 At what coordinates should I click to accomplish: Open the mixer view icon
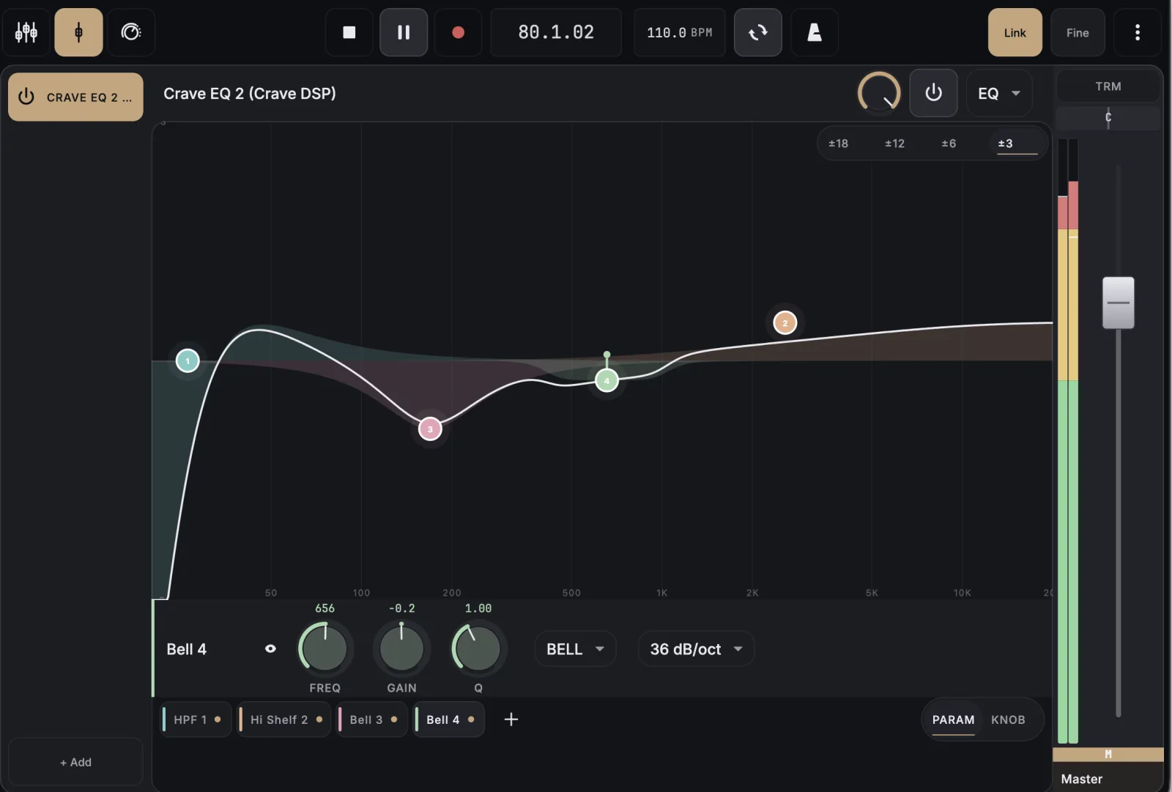pos(26,32)
